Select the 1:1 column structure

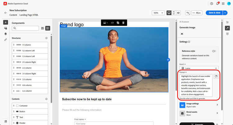(30, 45)
